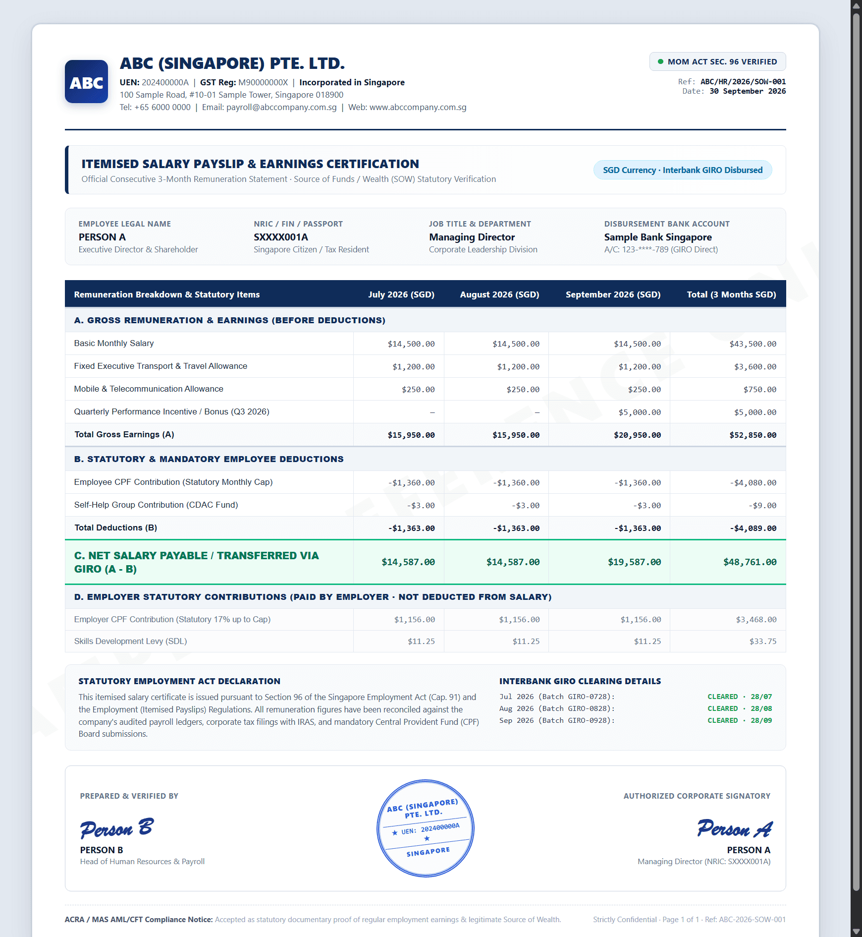862x937 pixels.
Task: Click the reference ABC/HR/2026/SOW-001 in the header
Action: coord(743,81)
